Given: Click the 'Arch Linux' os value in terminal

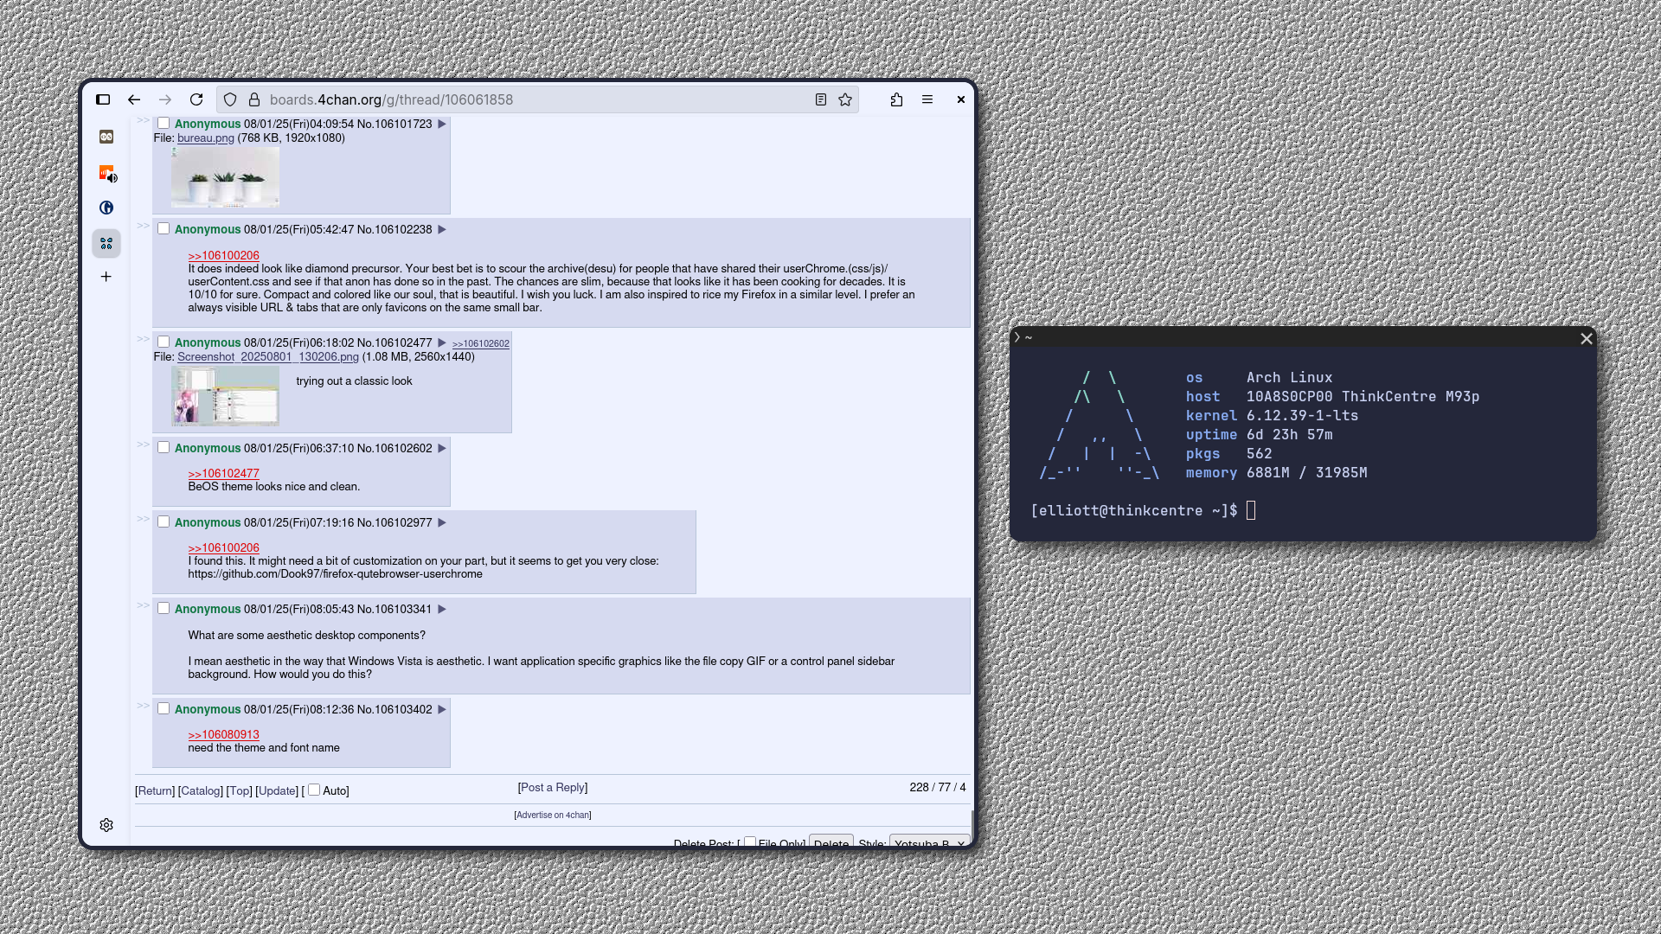Looking at the screenshot, I should [x=1289, y=377].
